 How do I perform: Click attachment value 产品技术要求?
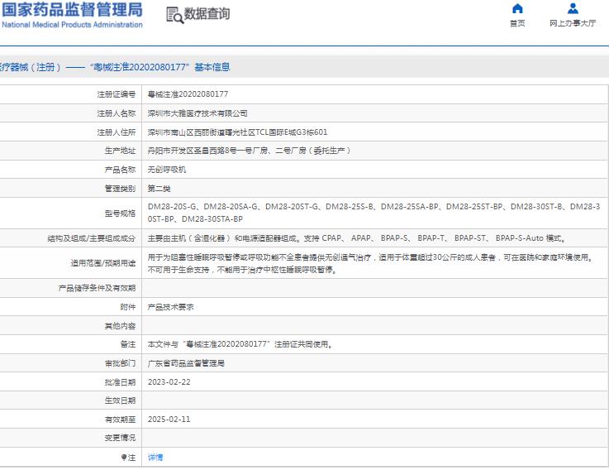coord(171,307)
